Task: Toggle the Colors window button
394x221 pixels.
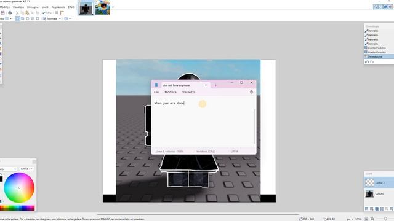Action: click(x=390, y=7)
